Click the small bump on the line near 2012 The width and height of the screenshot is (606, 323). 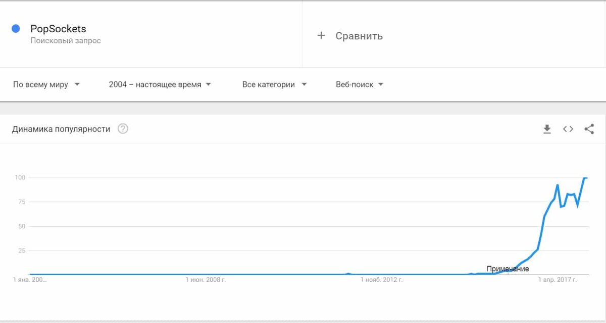pos(348,274)
